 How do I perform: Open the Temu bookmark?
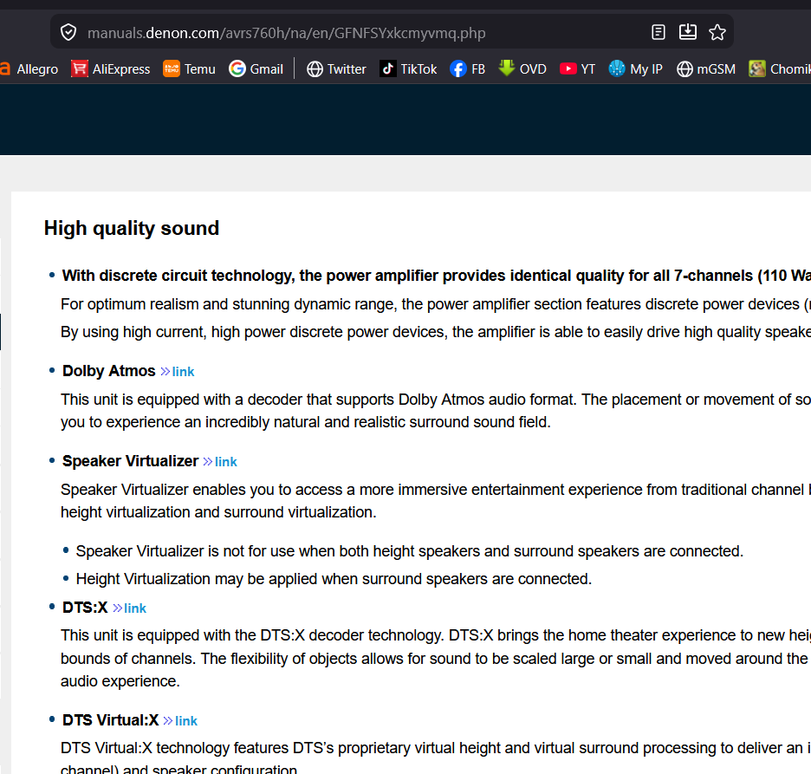click(189, 69)
